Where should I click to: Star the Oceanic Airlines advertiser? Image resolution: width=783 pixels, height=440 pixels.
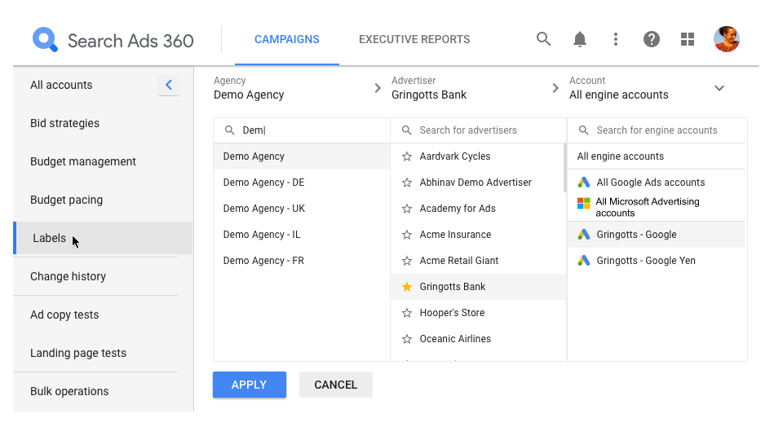407,339
